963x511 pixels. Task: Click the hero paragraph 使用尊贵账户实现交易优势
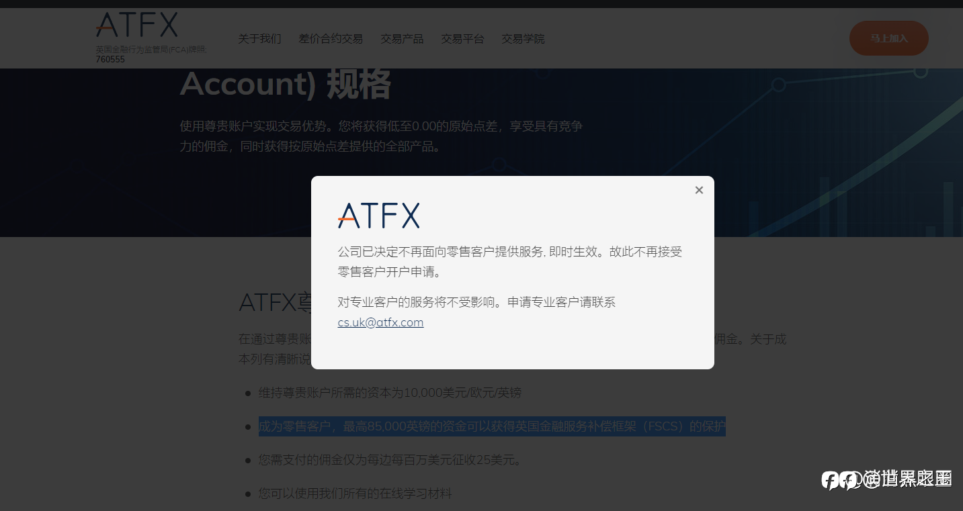click(x=381, y=136)
